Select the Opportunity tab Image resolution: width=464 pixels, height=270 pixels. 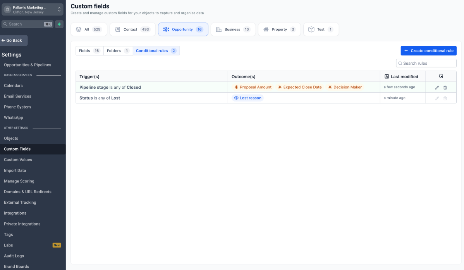click(x=183, y=29)
